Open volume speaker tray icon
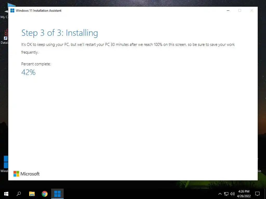The width and height of the screenshot is (266, 199). pos(232,194)
